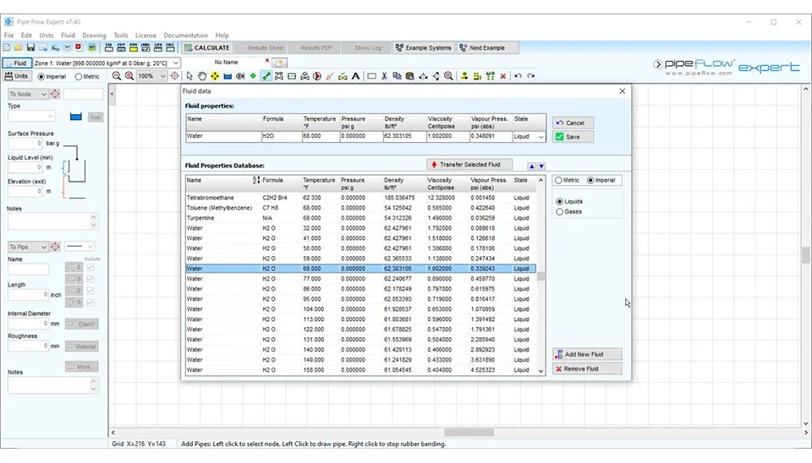Select the Metric units radio in toolbar
The image size is (812, 463).
tap(78, 76)
